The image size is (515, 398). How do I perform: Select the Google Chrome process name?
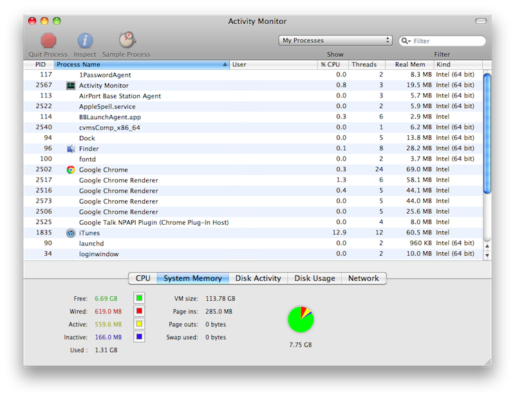point(104,169)
